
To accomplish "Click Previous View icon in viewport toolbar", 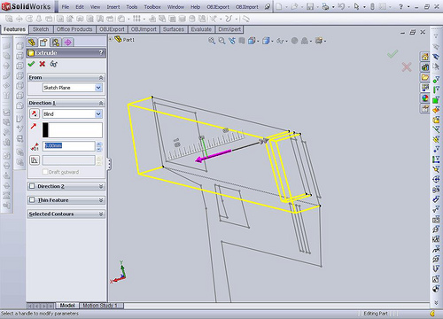I will 232,41.
